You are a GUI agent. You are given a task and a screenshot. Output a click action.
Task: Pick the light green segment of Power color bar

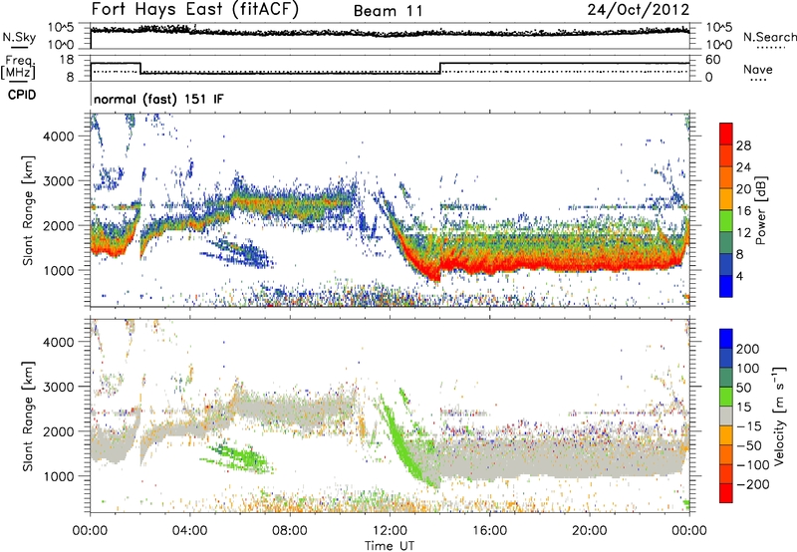coord(726,221)
